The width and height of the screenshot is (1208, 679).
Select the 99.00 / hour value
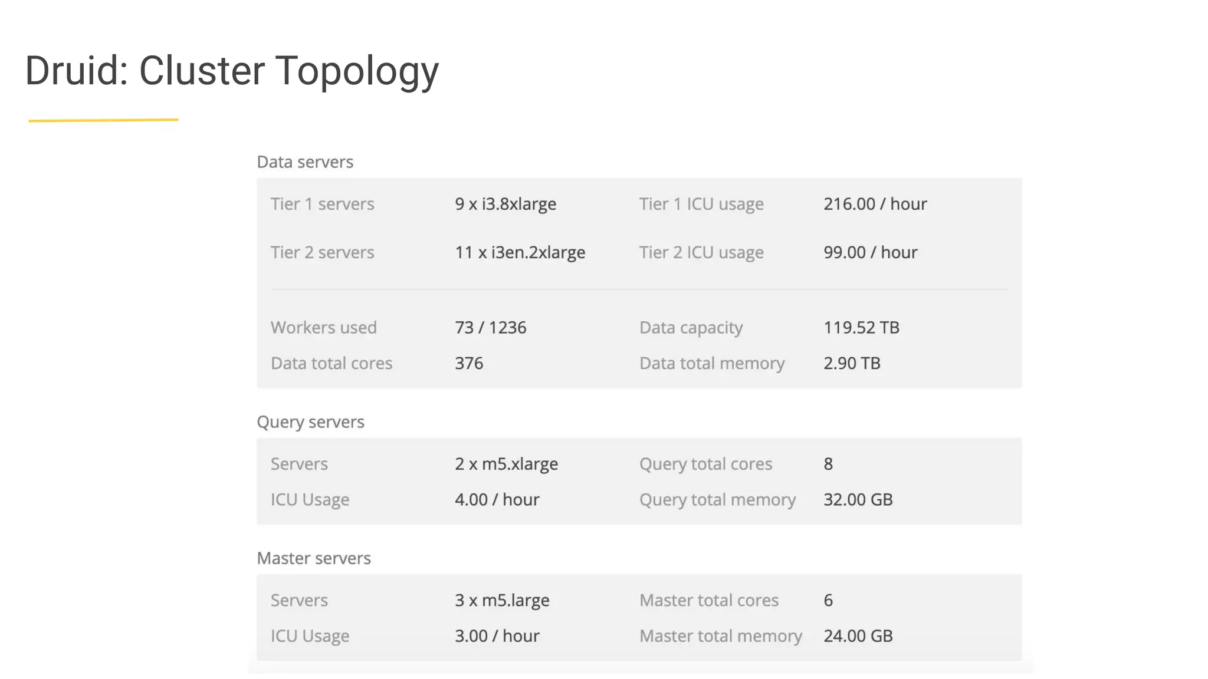pyautogui.click(x=871, y=252)
